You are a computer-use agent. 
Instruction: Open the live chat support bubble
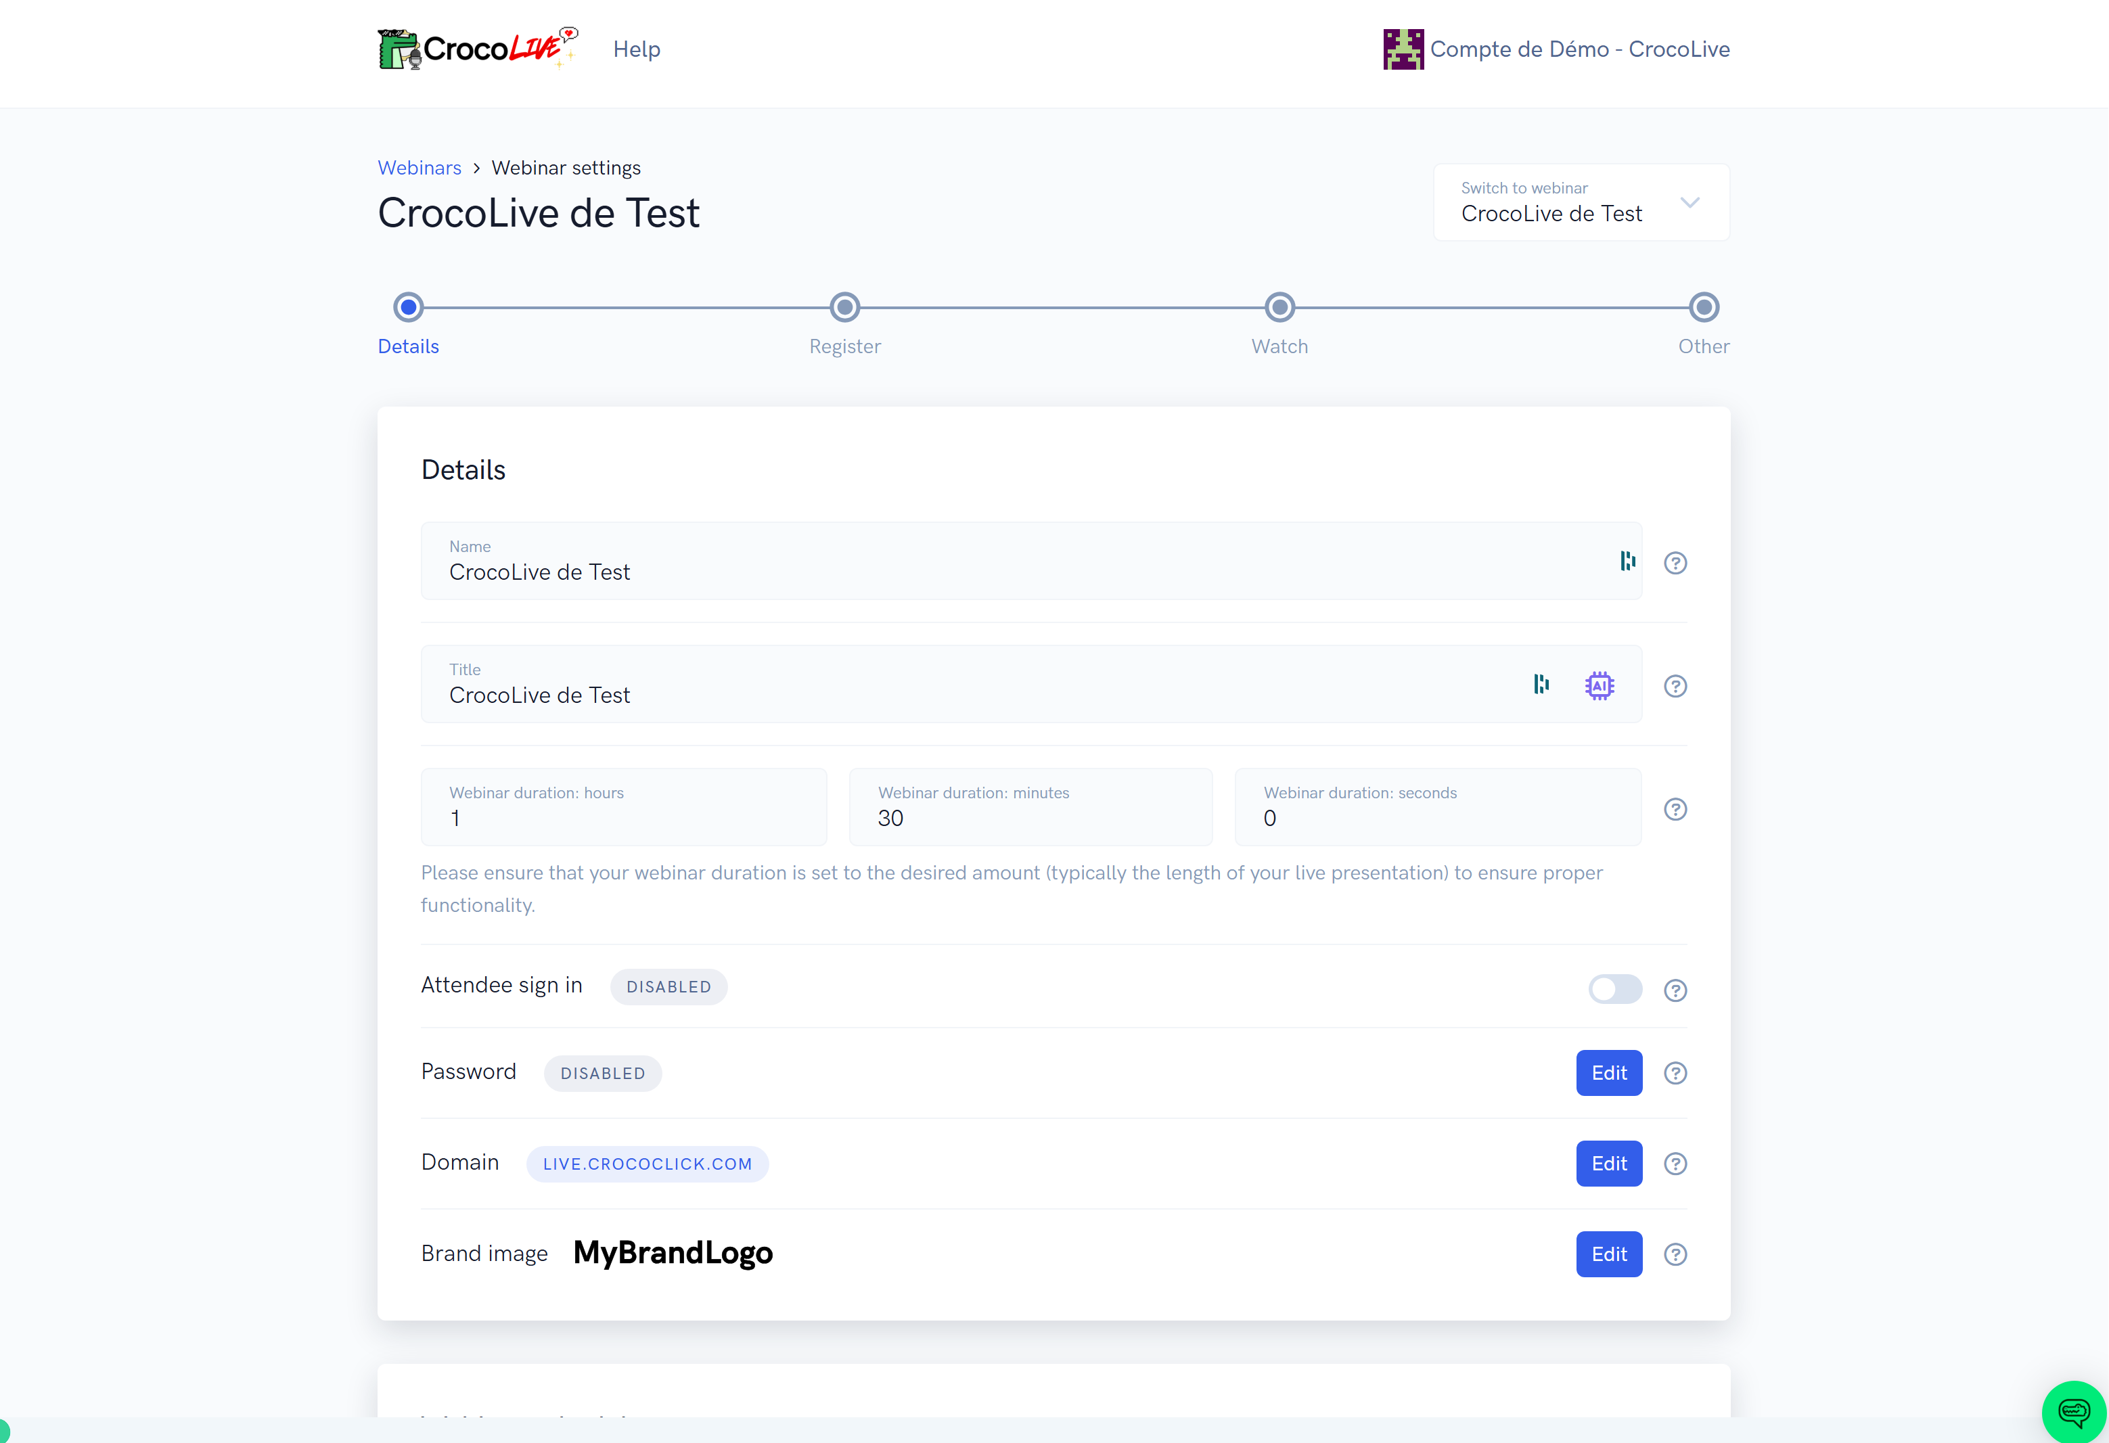tap(2074, 1411)
